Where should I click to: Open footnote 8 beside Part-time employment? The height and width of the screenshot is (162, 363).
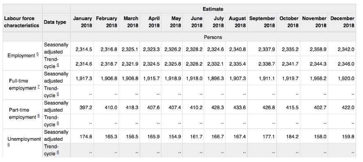coord(39,116)
